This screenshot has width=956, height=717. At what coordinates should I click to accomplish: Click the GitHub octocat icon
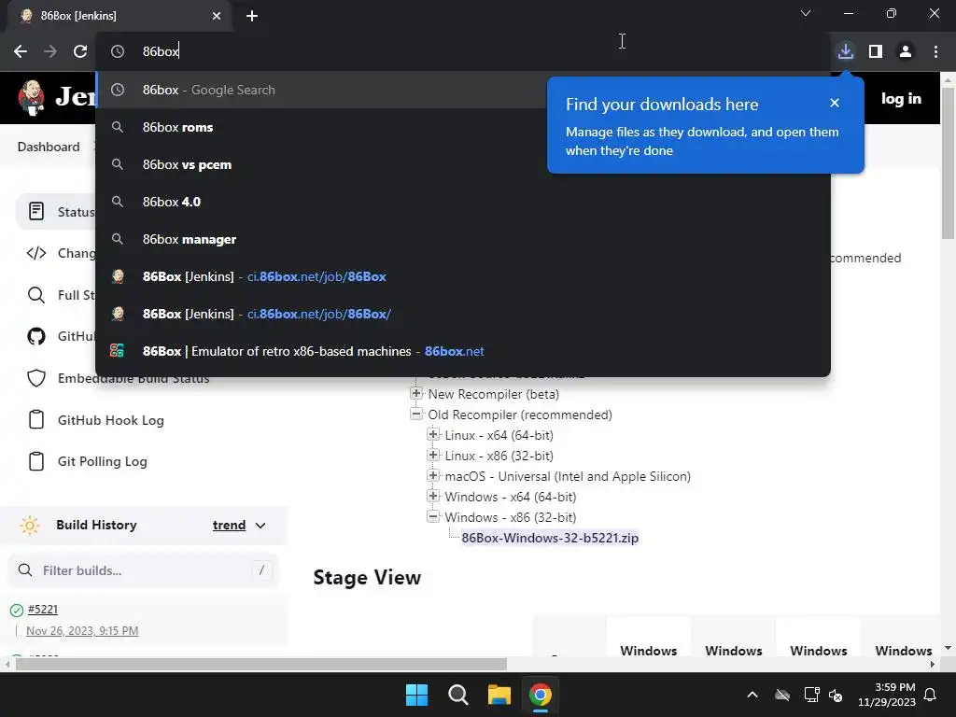[36, 336]
